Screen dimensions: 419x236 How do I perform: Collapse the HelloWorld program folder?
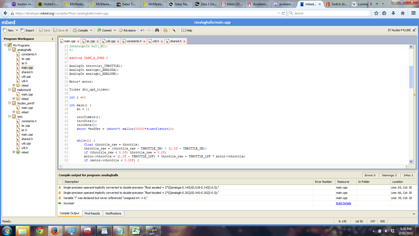point(9,89)
